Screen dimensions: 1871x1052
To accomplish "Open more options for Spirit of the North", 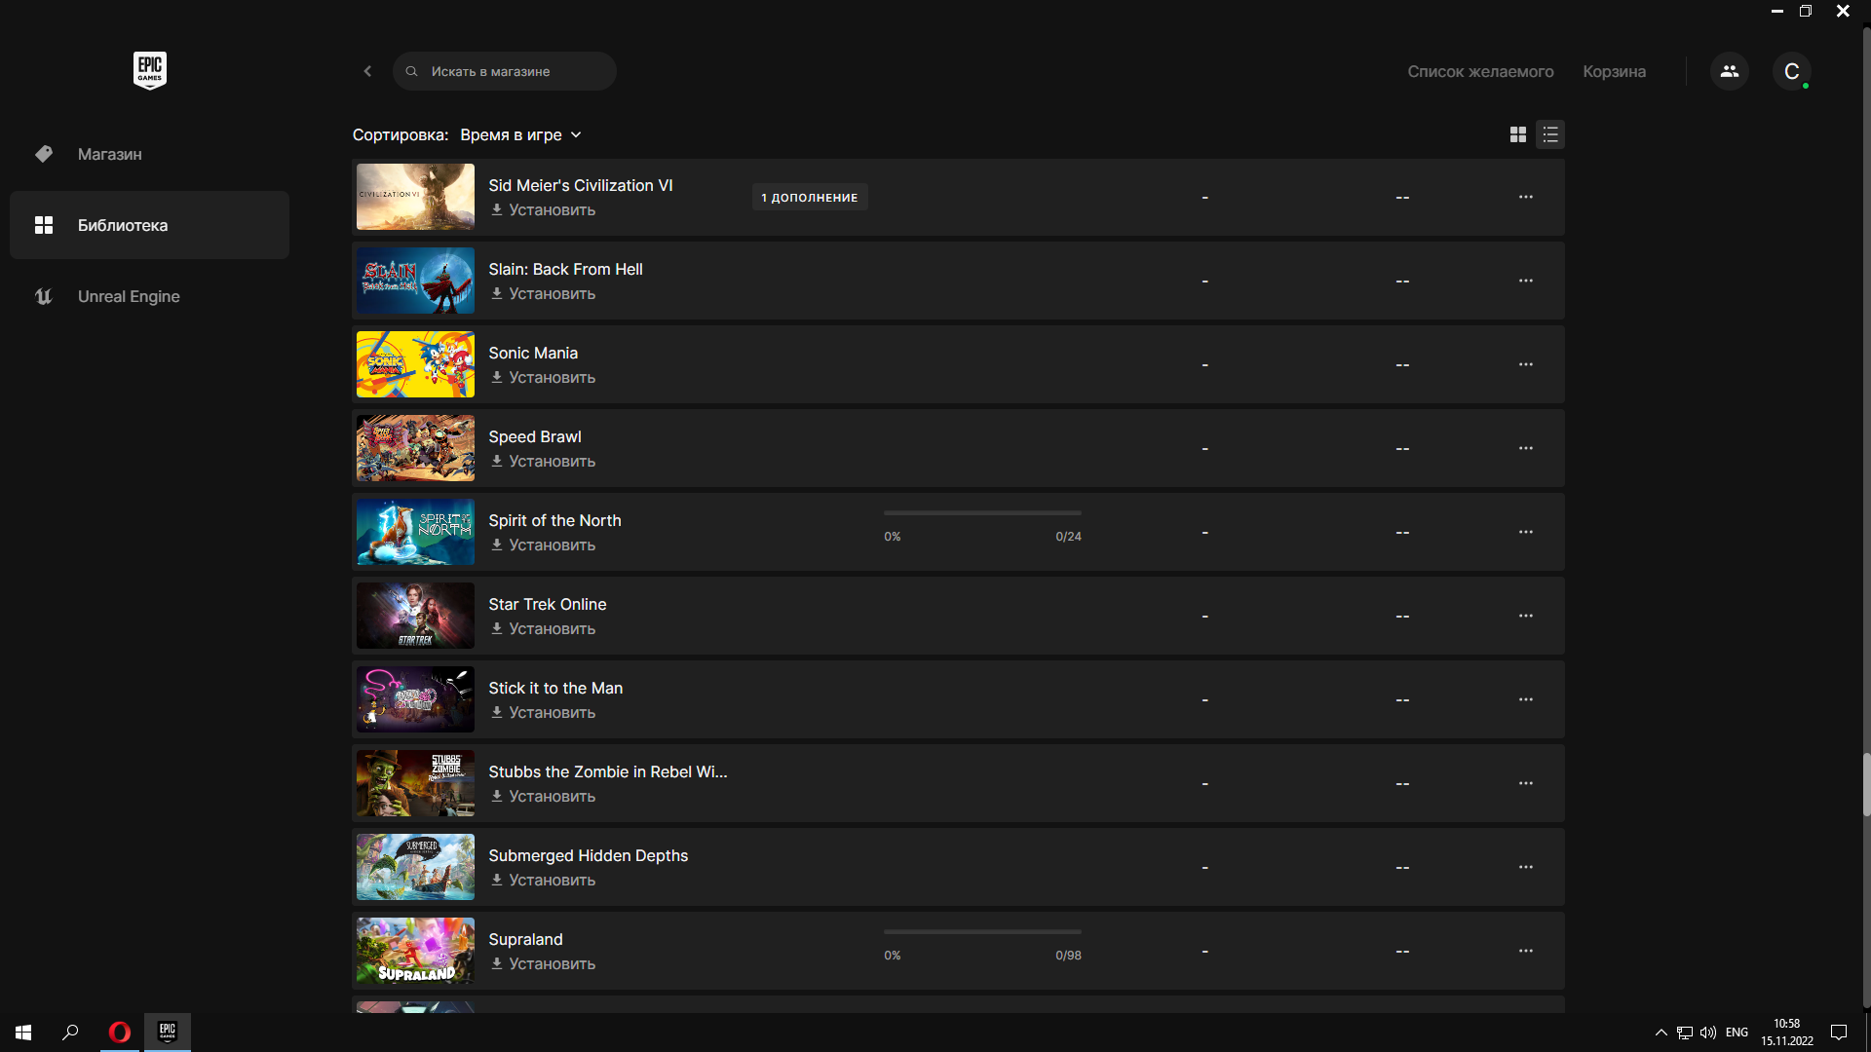I will pos(1526,532).
